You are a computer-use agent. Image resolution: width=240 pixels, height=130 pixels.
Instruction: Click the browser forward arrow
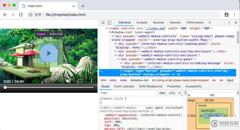(13, 15)
